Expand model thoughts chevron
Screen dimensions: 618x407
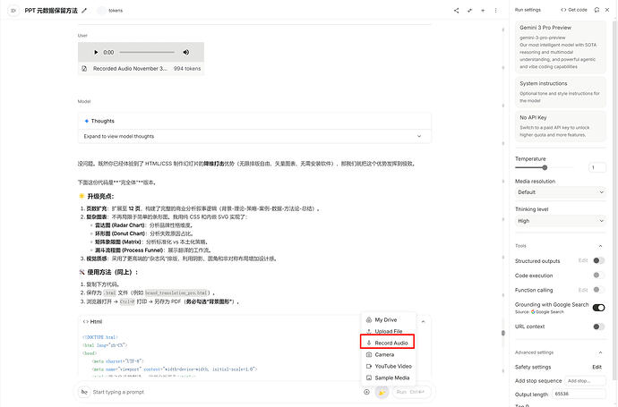point(419,136)
